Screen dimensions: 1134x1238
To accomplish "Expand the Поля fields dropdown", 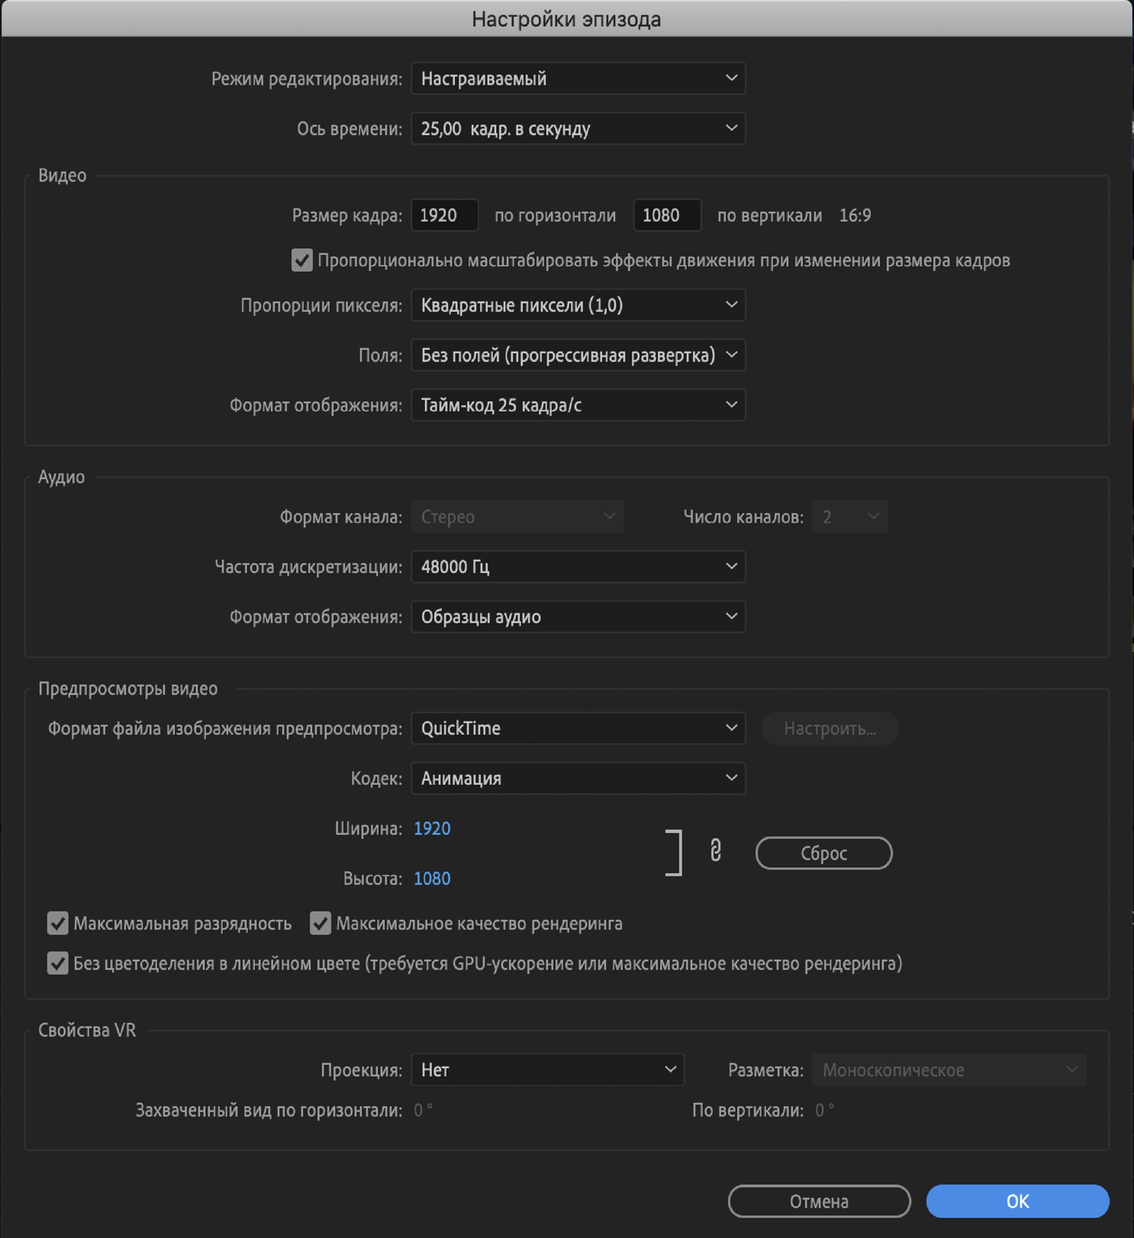I will point(578,355).
